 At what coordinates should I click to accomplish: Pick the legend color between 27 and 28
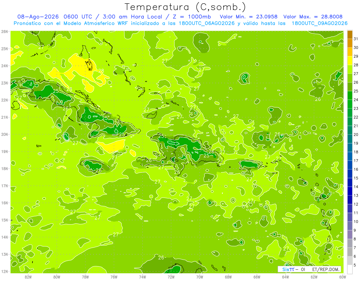[x=350, y=70]
